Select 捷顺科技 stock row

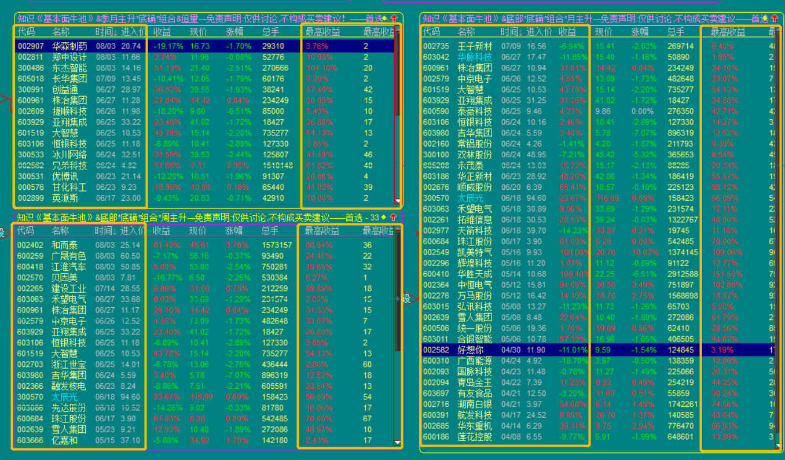pos(205,111)
